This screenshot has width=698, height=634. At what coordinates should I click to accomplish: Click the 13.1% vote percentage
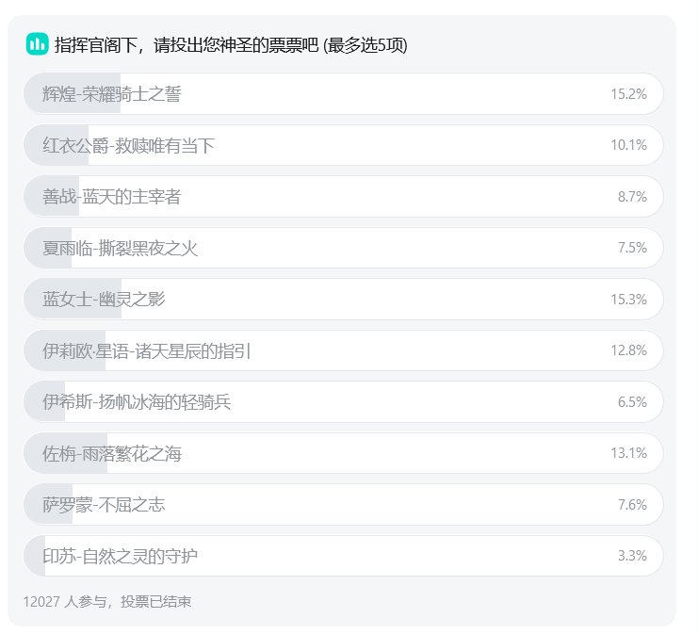[628, 454]
